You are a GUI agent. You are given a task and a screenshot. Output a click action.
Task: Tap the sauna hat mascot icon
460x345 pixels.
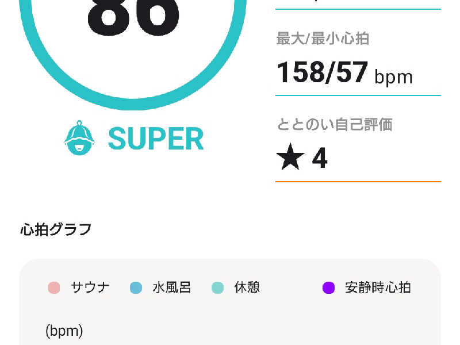[79, 138]
